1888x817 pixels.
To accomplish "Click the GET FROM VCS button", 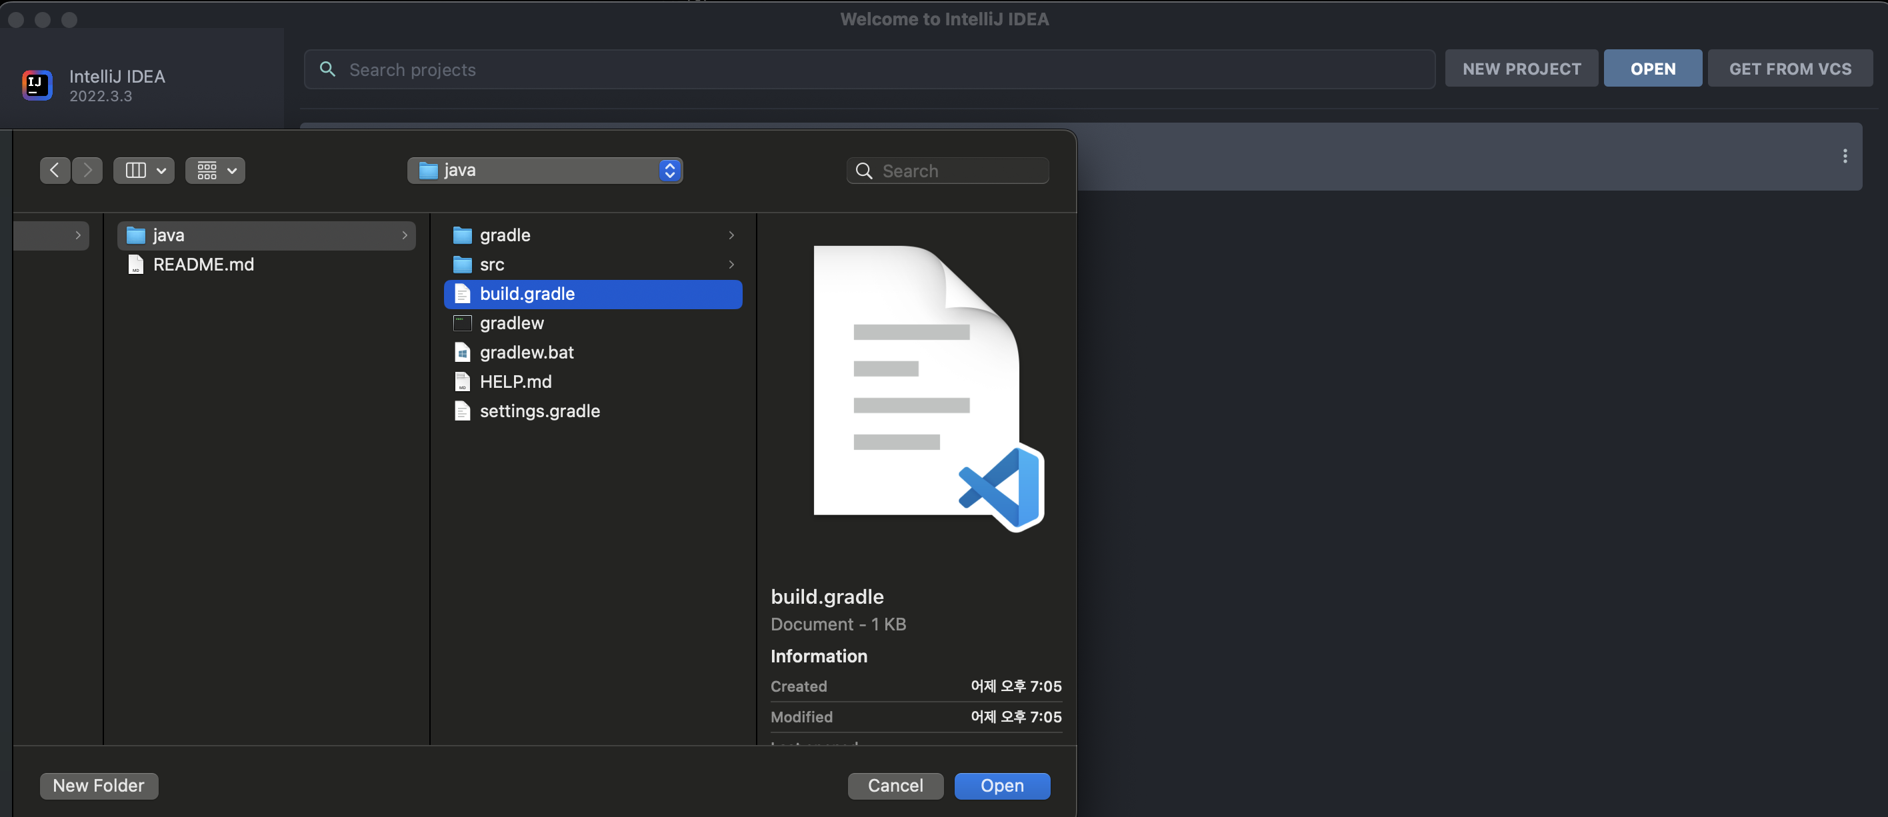I will (x=1789, y=68).
